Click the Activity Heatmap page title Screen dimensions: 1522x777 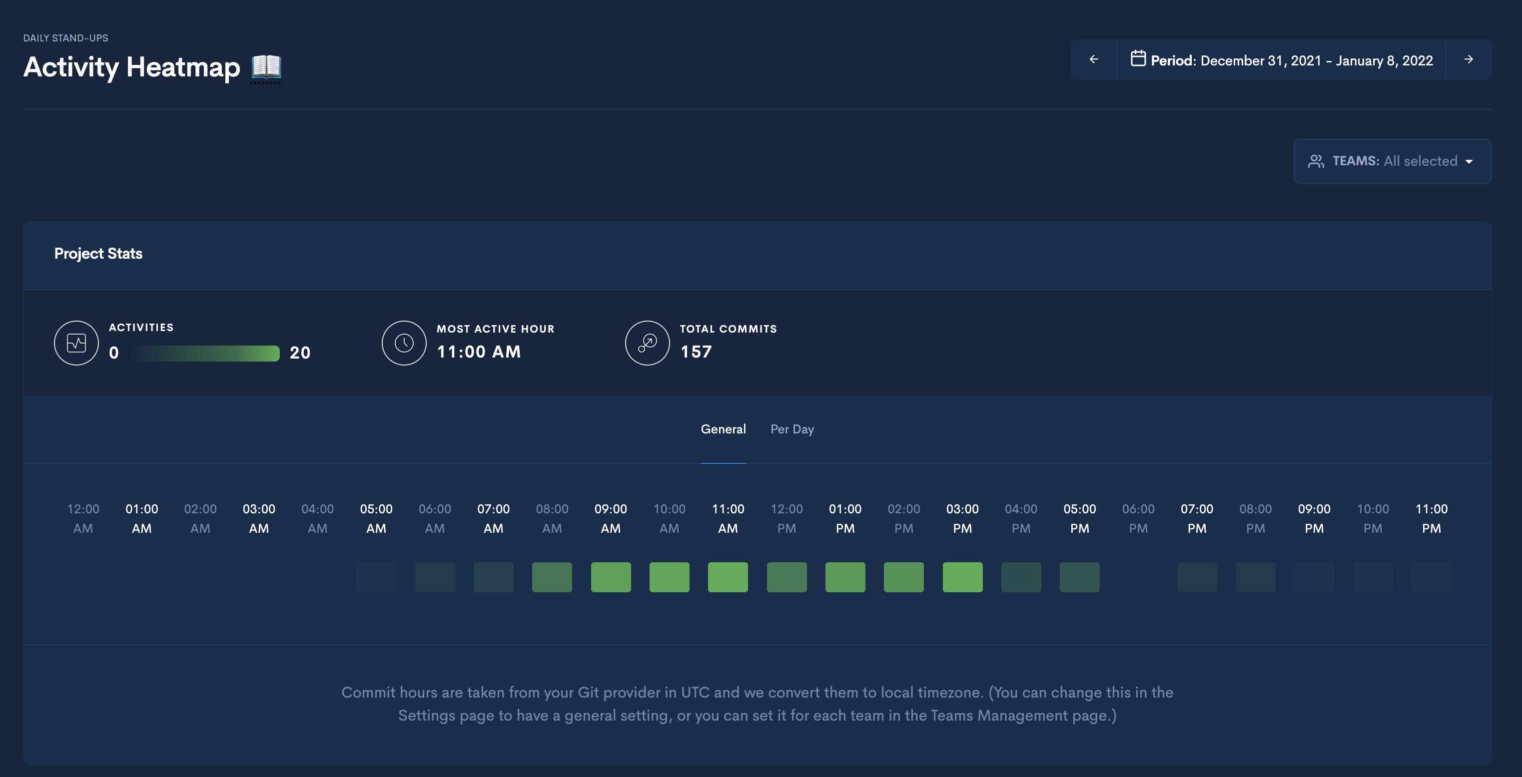pos(132,67)
